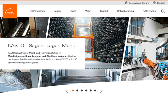Open the search magnifier icon
168x105 pixels.
click(163, 11)
